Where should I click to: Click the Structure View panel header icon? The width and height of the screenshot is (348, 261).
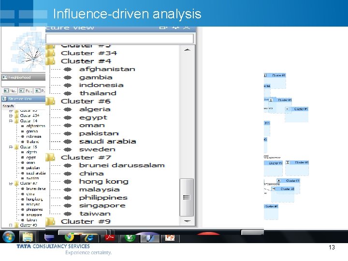coord(5,99)
